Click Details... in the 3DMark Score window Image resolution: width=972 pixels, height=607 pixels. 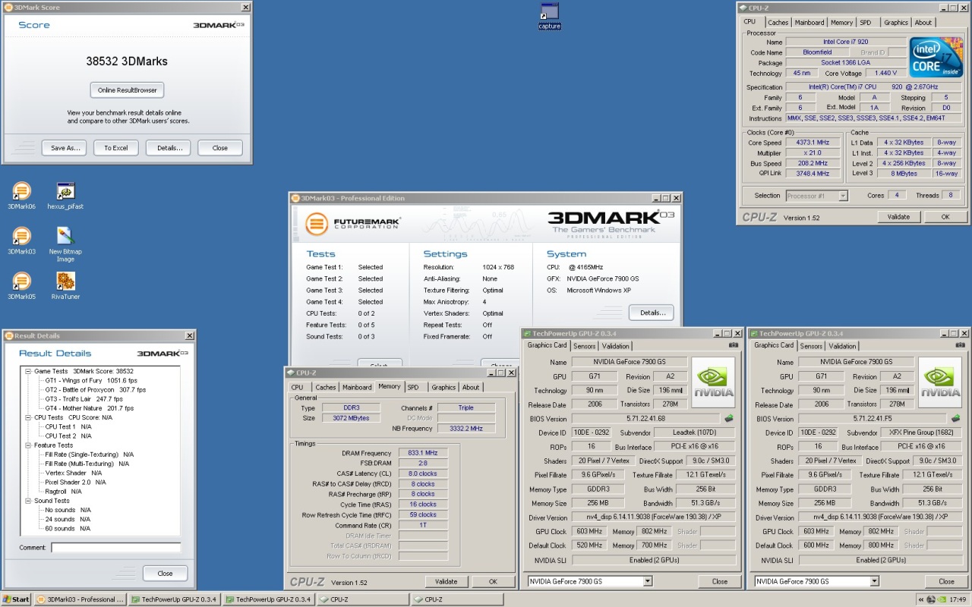(x=169, y=148)
